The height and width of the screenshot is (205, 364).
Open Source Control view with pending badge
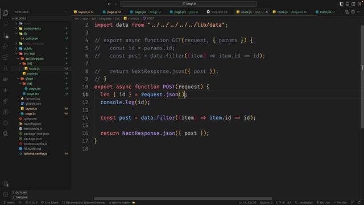pos(5,35)
